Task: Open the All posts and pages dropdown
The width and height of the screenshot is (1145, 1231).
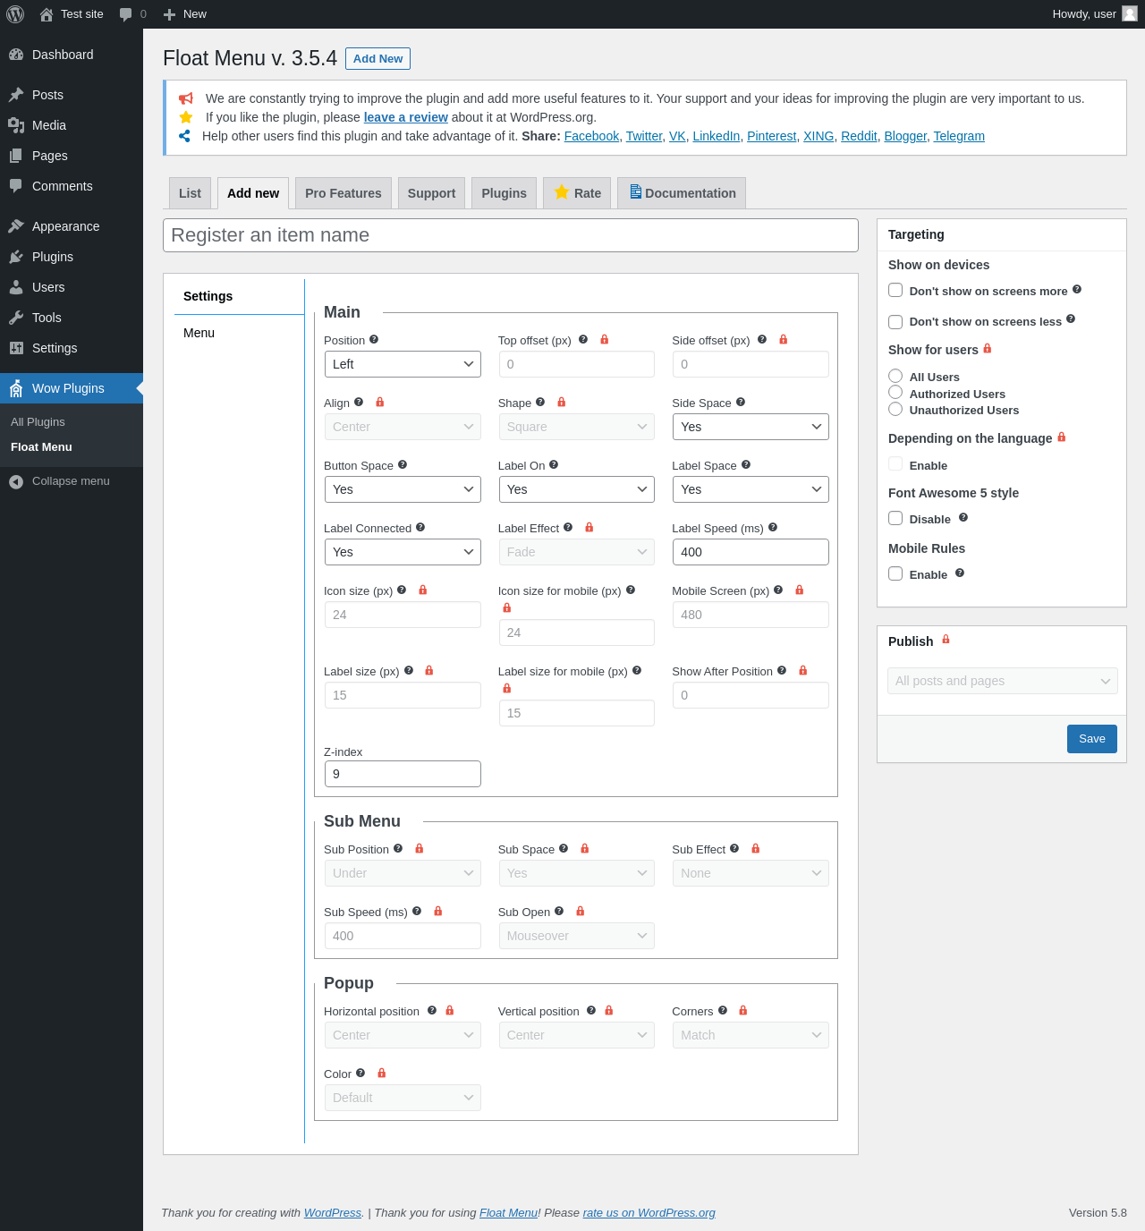Action: click(x=1003, y=681)
